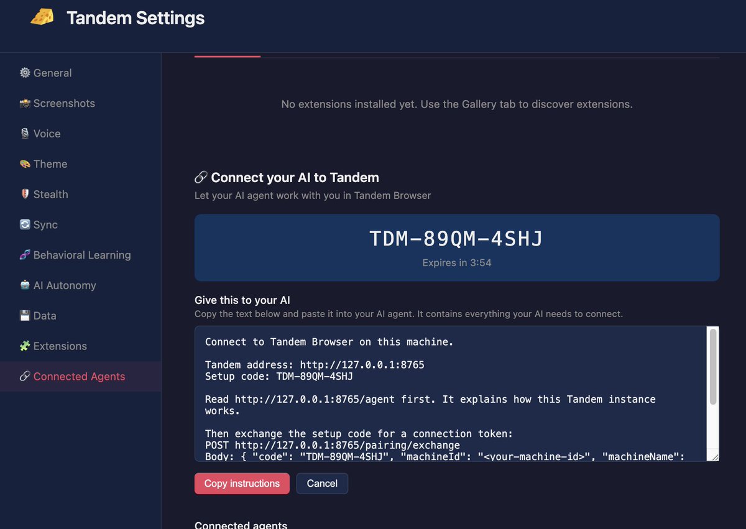The image size is (746, 529).
Task: Click the Give this to your AI label
Action: click(242, 300)
